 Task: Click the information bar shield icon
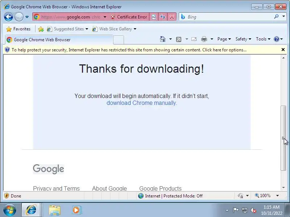click(7, 50)
